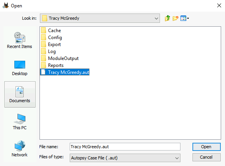Select Tracy McGreedy.aut file
The height and width of the screenshot is (166, 225).
[x=65, y=72]
